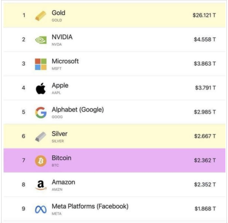Click the Amazon logo icon
228x223 pixels.
[x=40, y=185]
